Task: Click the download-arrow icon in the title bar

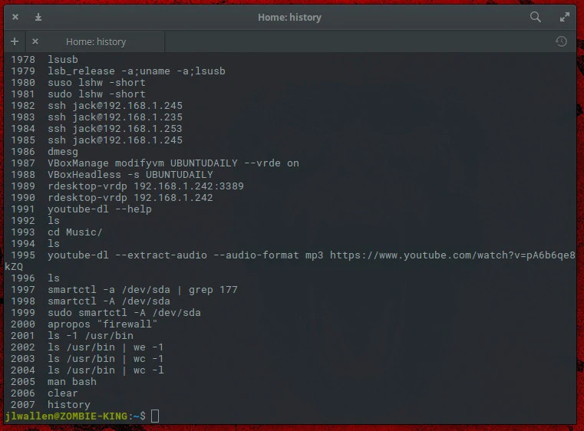Action: pos(38,17)
